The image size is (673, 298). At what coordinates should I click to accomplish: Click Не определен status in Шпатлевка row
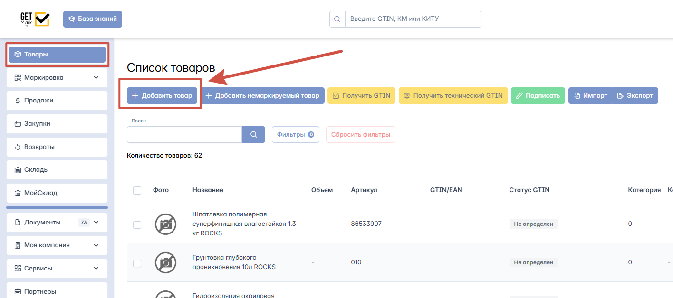pyautogui.click(x=533, y=224)
